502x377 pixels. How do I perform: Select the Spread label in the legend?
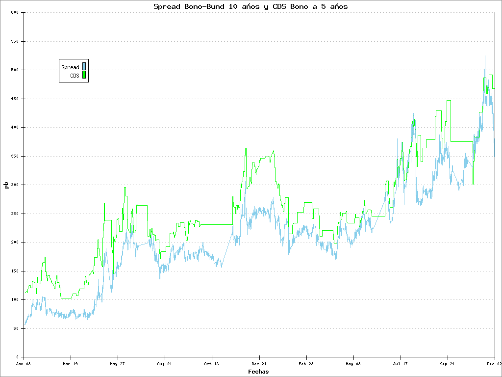(x=70, y=67)
